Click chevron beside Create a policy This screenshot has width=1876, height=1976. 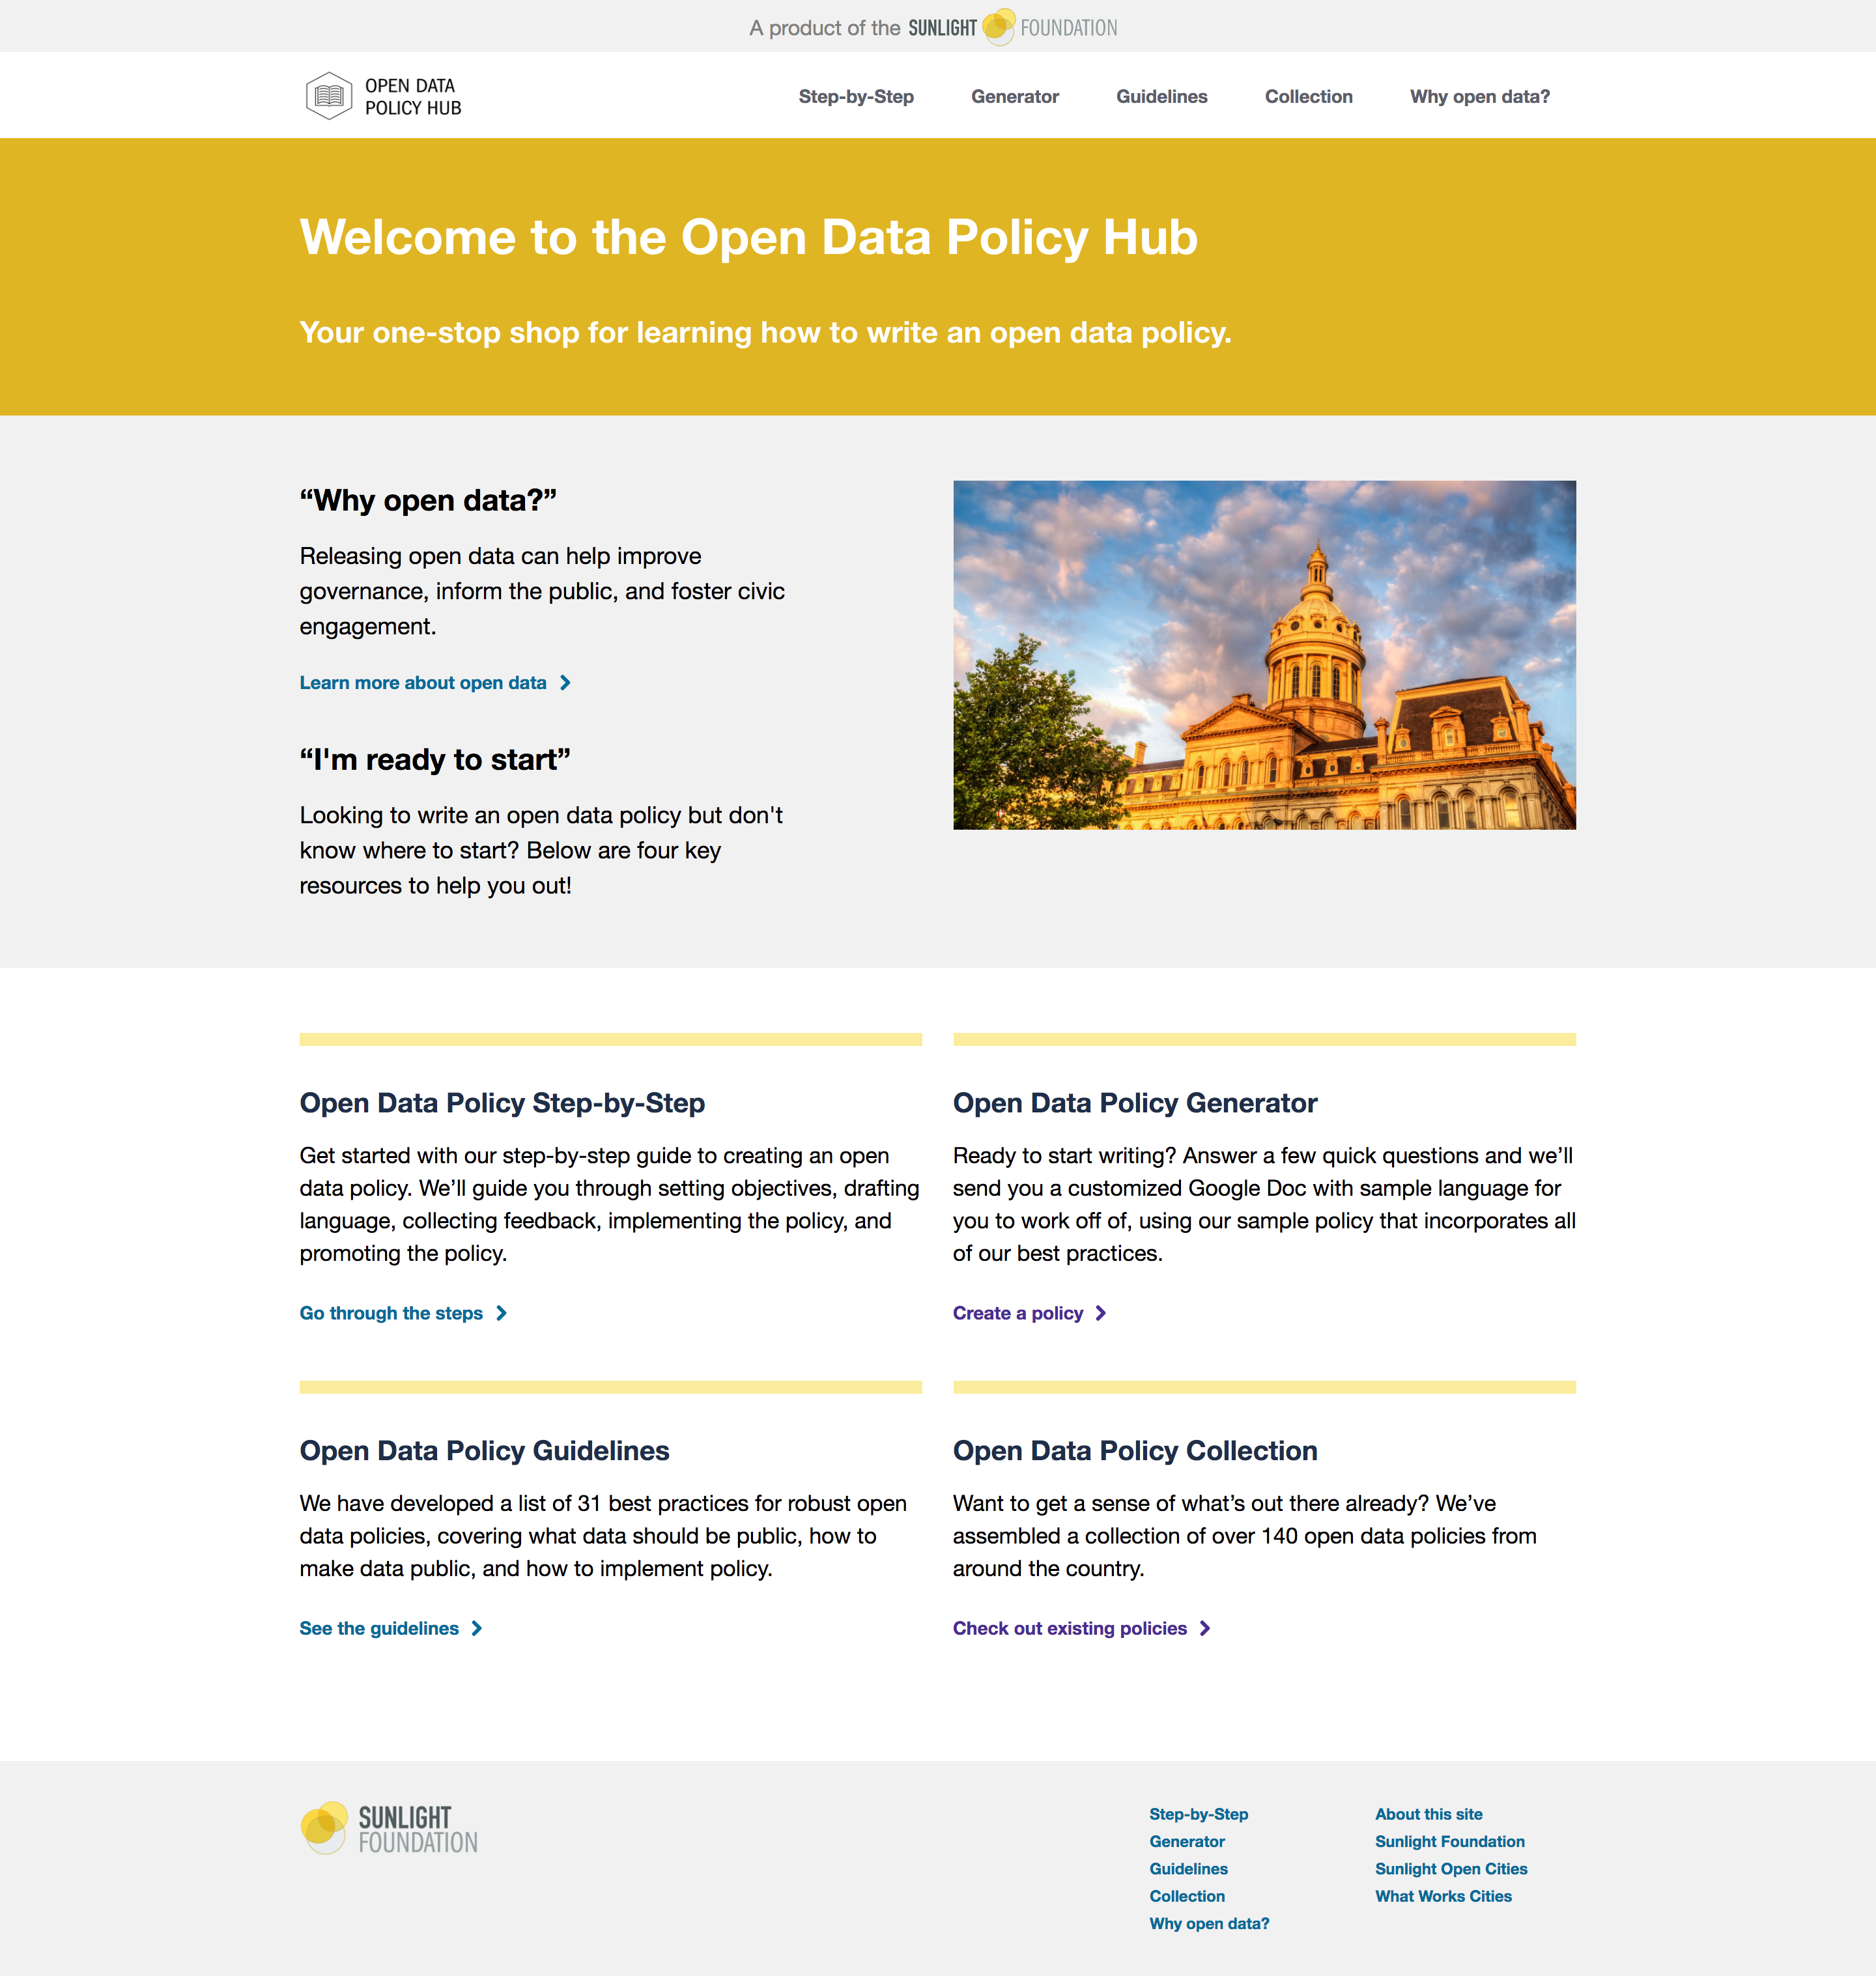(1100, 1313)
